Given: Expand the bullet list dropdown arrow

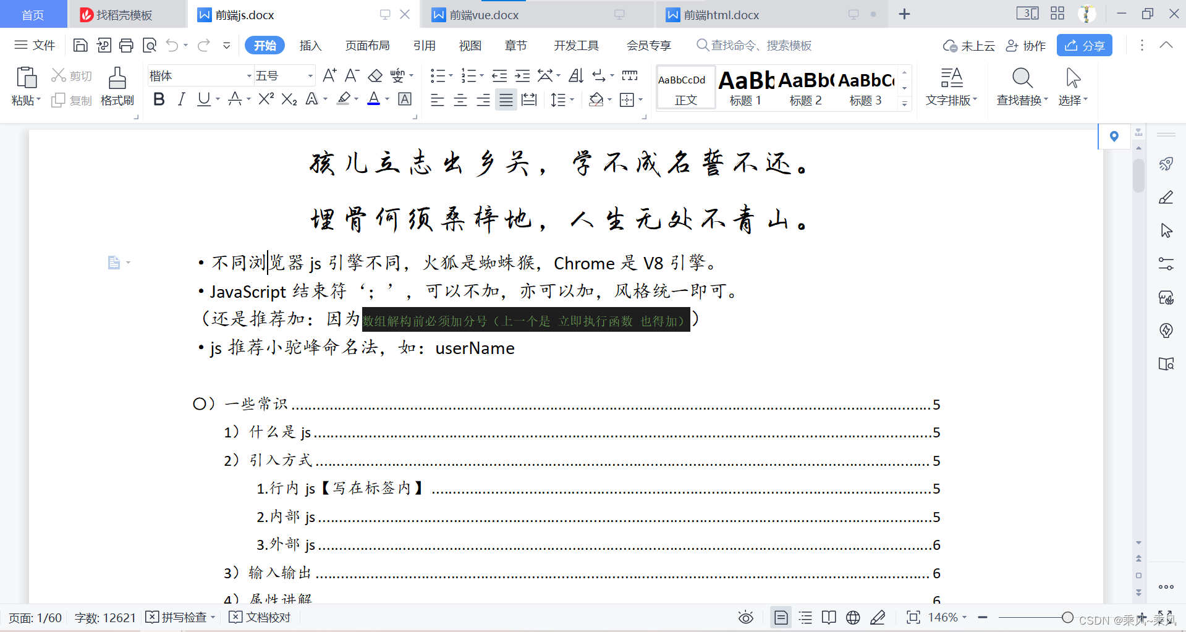Looking at the screenshot, I should coord(451,76).
